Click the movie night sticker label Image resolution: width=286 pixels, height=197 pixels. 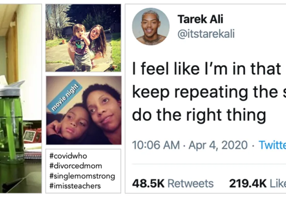[66, 97]
